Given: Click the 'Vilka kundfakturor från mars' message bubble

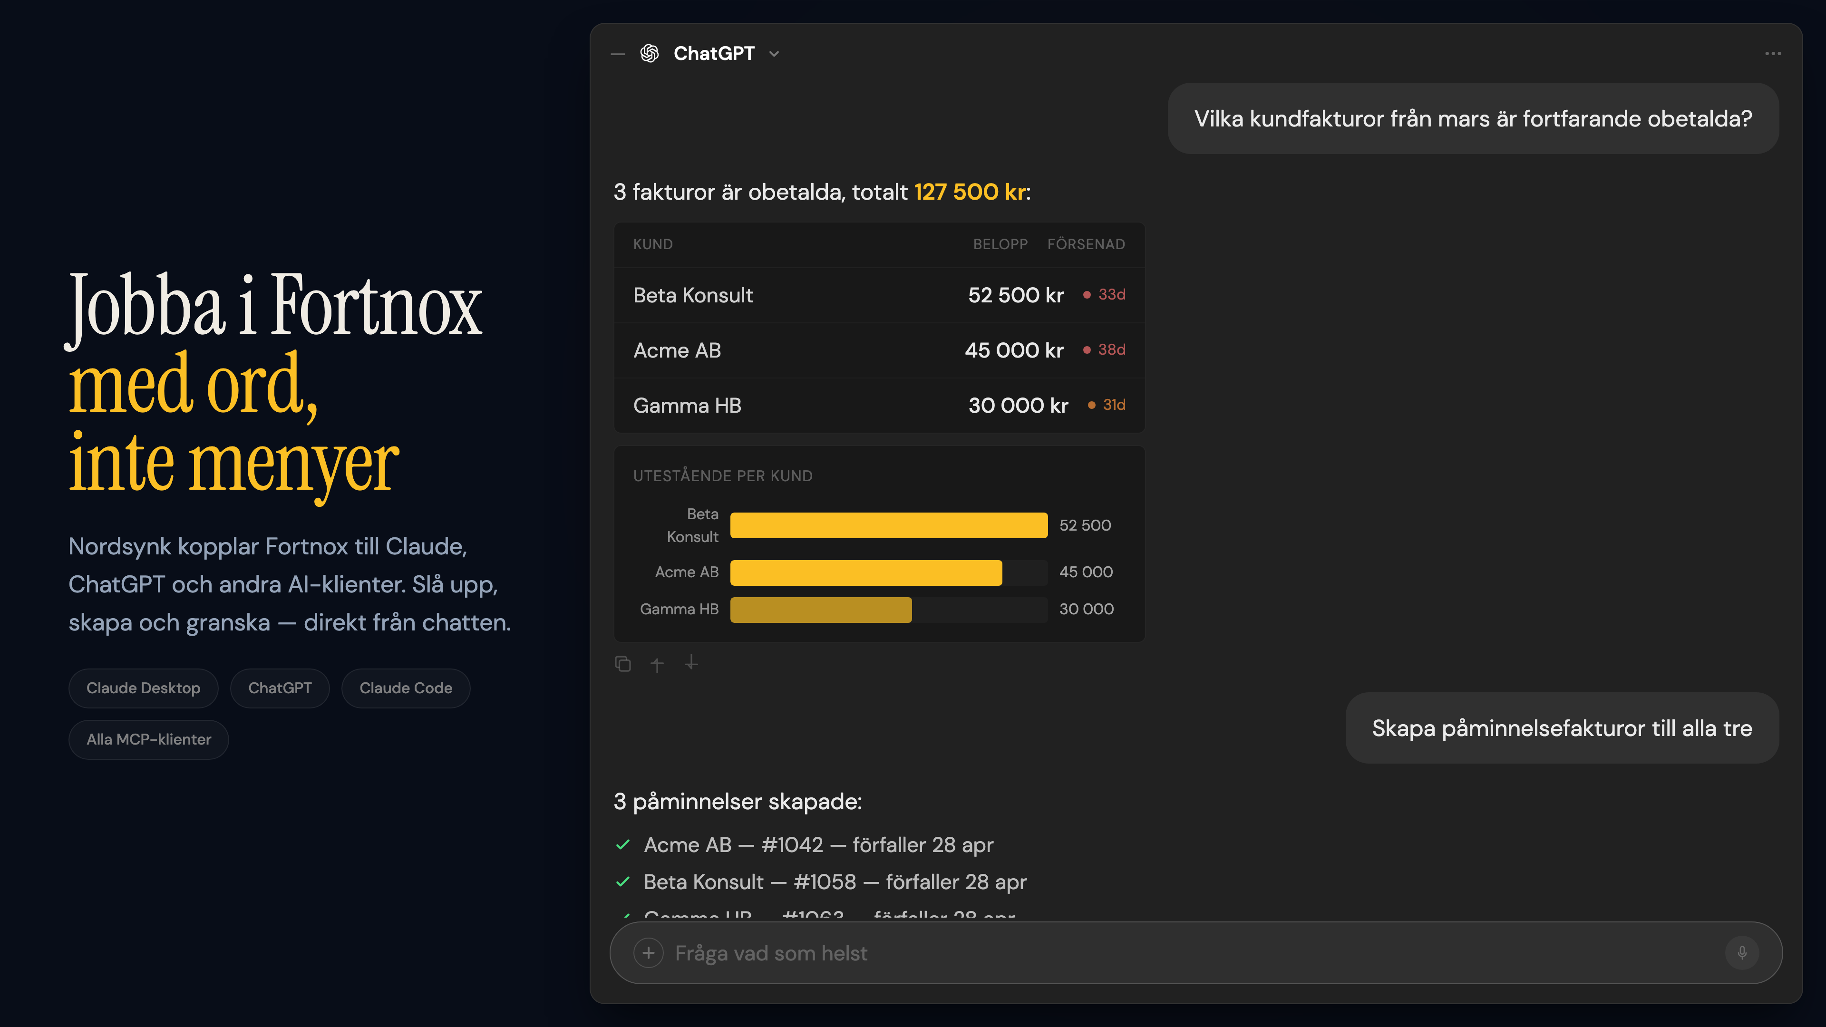Looking at the screenshot, I should (1473, 118).
